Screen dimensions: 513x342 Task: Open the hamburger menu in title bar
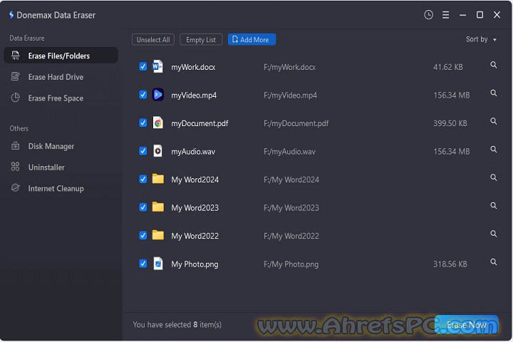(x=445, y=15)
